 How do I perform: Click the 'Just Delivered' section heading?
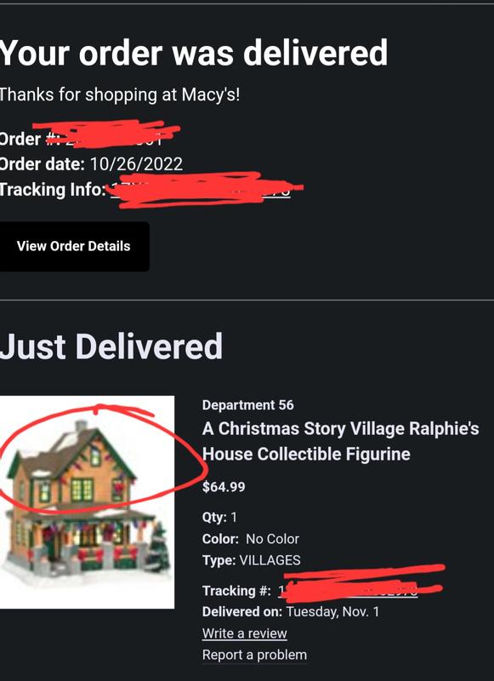click(111, 346)
